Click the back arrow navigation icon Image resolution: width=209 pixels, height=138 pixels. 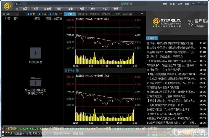coord(17,4)
